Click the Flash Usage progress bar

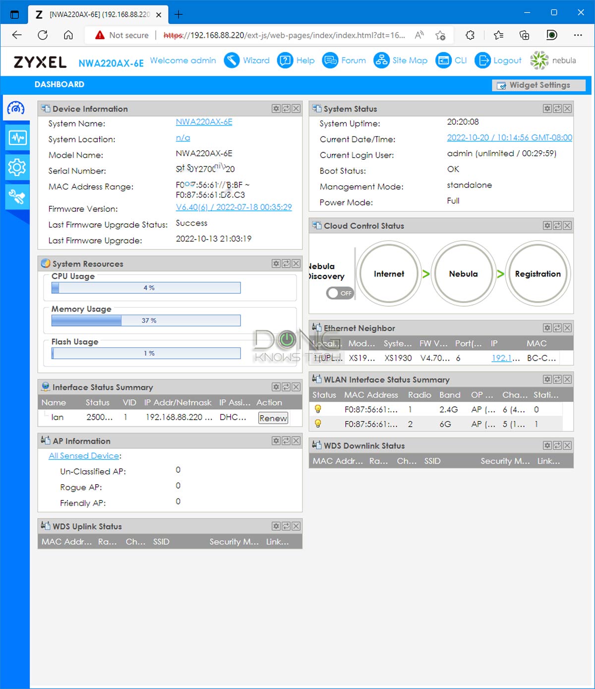[x=146, y=353]
